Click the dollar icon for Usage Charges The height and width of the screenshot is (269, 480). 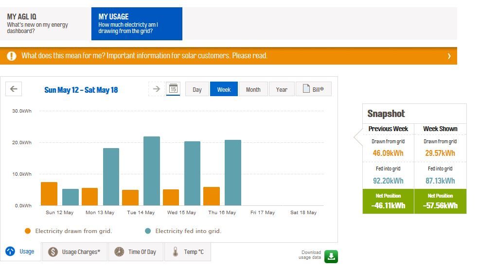[53, 252]
